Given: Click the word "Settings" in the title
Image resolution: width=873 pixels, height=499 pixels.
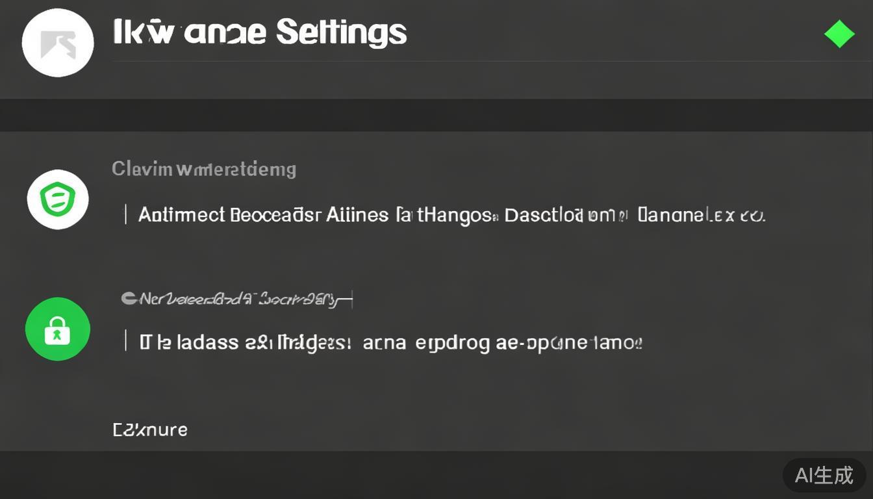Looking at the screenshot, I should coord(341,32).
